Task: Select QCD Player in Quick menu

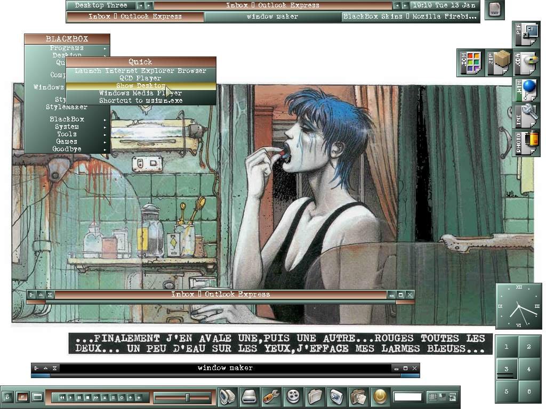Action: coord(141,78)
